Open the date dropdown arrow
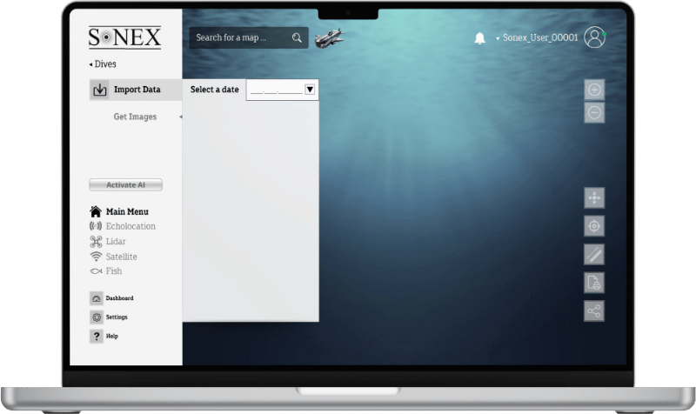The height and width of the screenshot is (414, 696). pos(310,89)
